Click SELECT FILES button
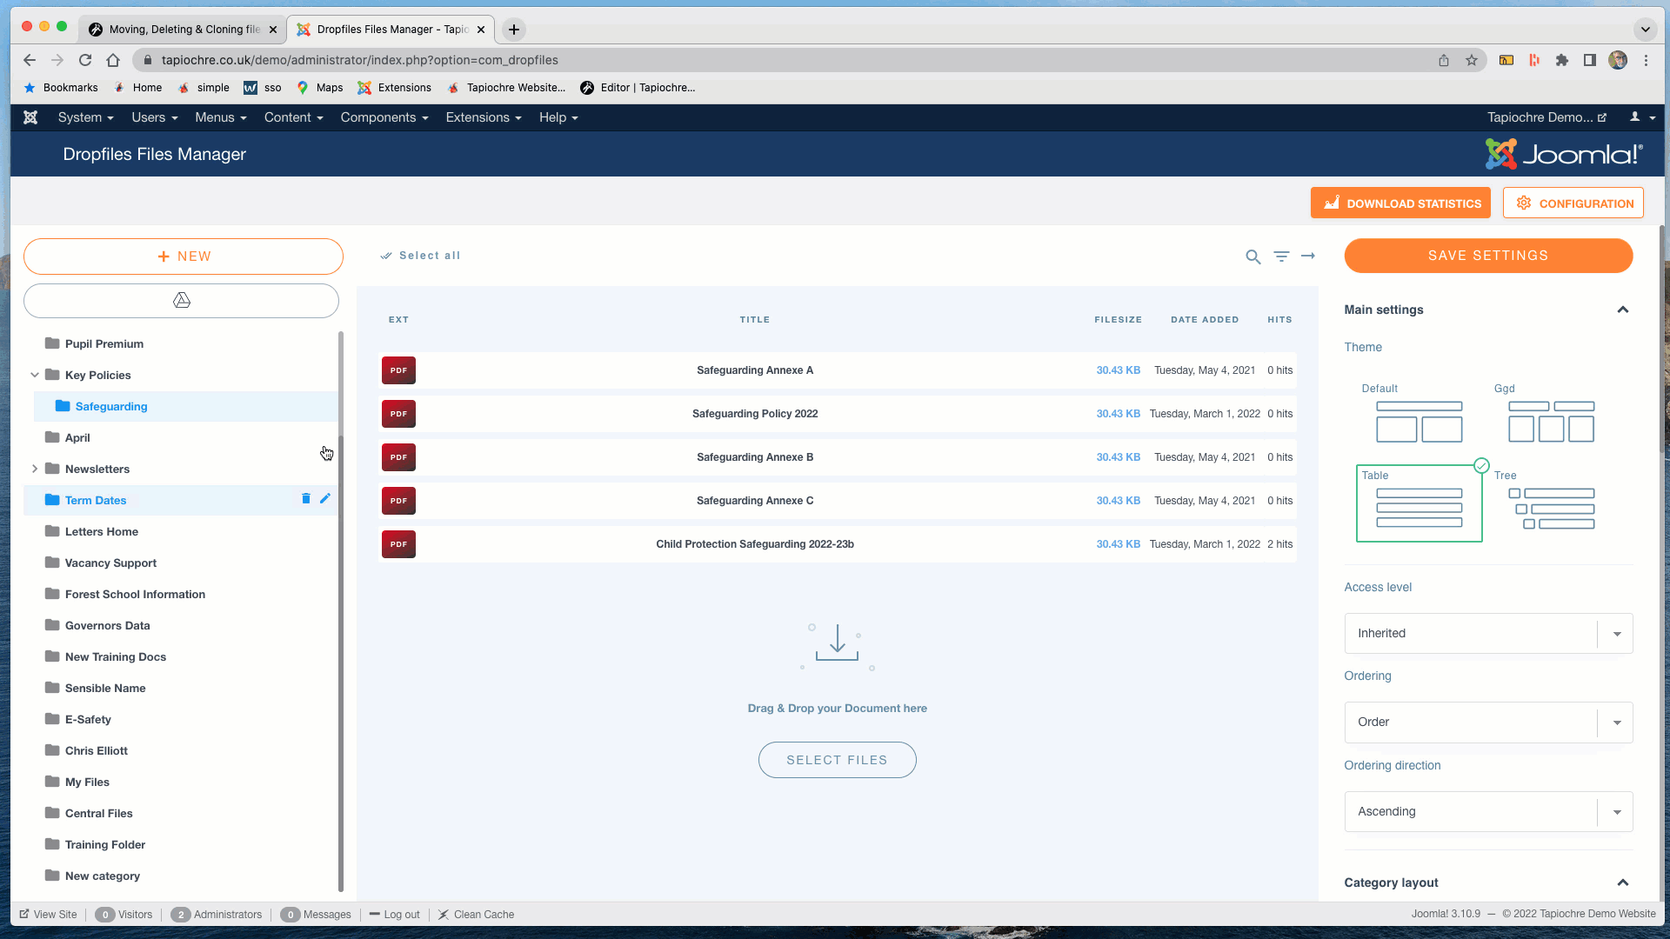Image resolution: width=1670 pixels, height=939 pixels. [837, 760]
